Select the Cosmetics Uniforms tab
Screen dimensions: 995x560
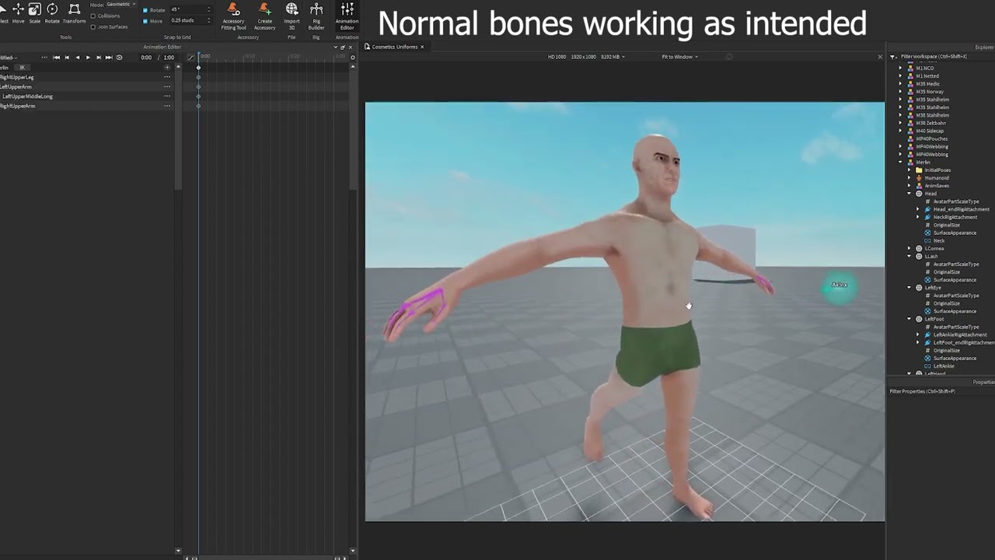point(394,47)
